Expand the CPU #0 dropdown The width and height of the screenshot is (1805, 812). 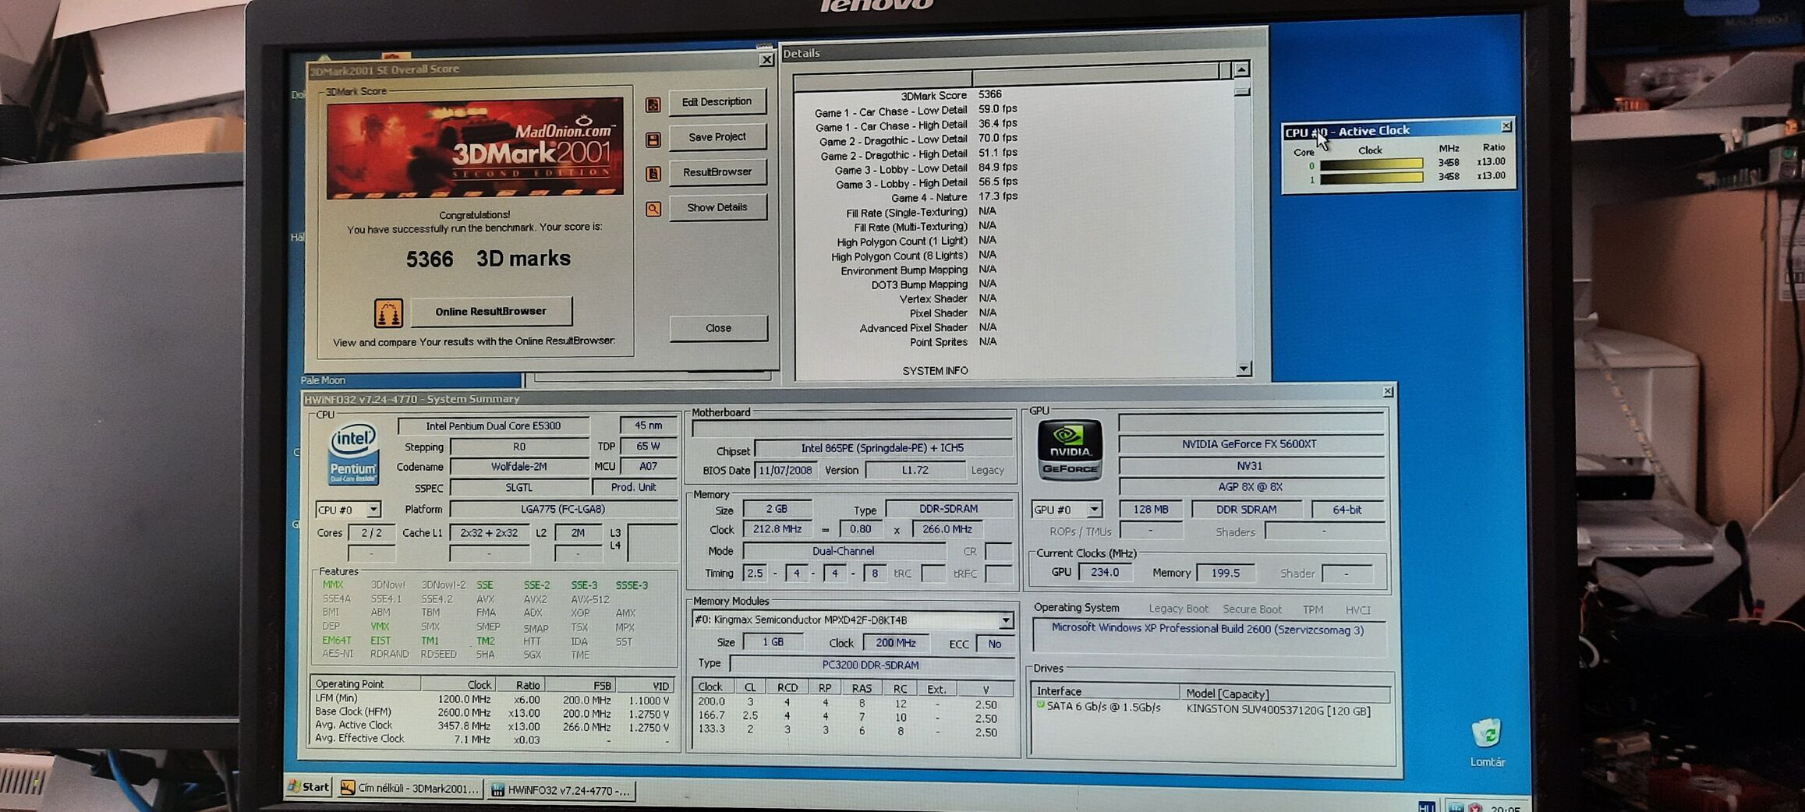[373, 510]
